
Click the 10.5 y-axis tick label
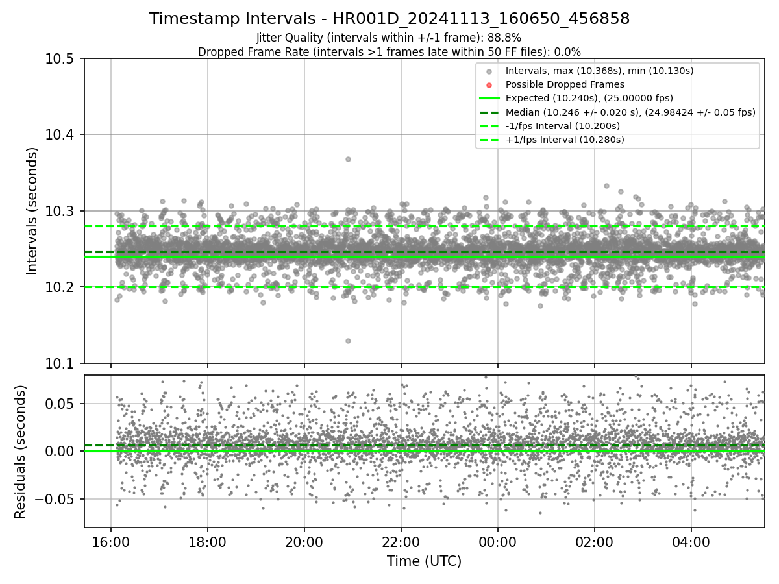coord(61,59)
